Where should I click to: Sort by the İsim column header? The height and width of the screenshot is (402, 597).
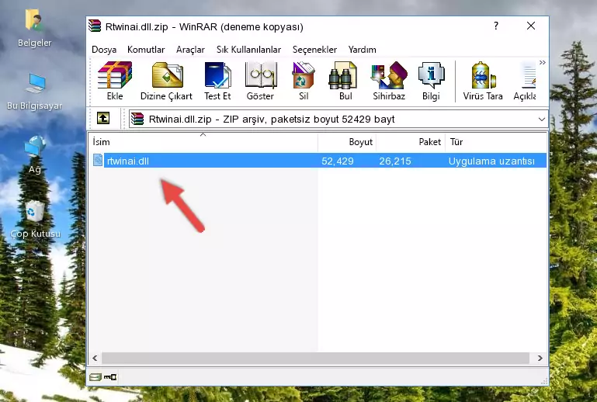click(x=203, y=142)
